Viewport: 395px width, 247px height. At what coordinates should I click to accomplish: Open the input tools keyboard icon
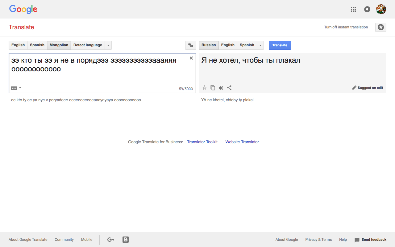click(x=14, y=88)
